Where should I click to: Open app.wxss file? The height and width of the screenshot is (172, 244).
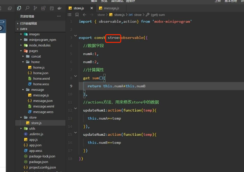click(x=40, y=151)
